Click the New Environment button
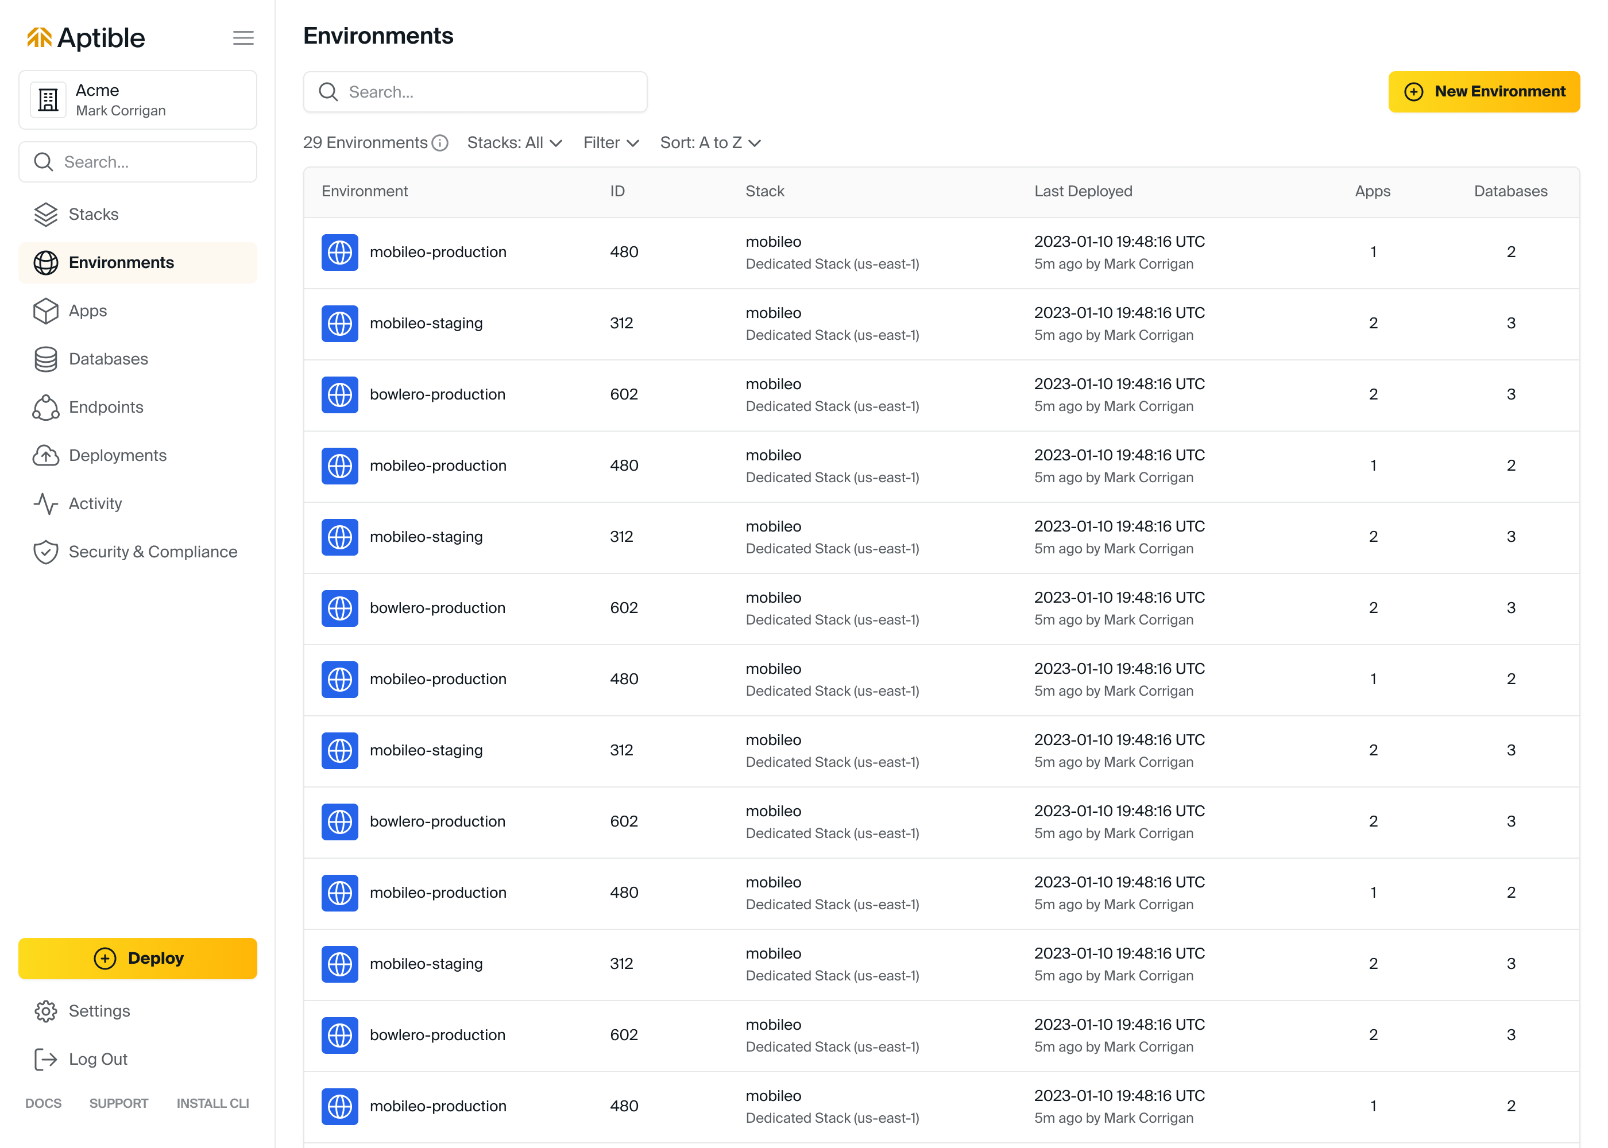The width and height of the screenshot is (1608, 1148). (1483, 92)
